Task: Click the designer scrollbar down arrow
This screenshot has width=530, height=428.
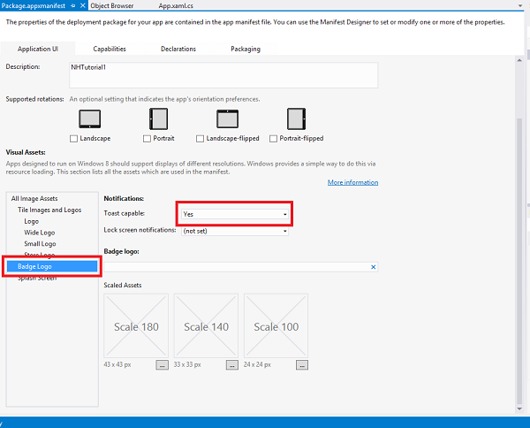Action: pos(519,409)
